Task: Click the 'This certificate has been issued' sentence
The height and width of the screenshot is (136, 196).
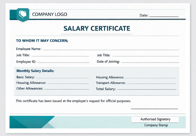Action: (x=73, y=101)
